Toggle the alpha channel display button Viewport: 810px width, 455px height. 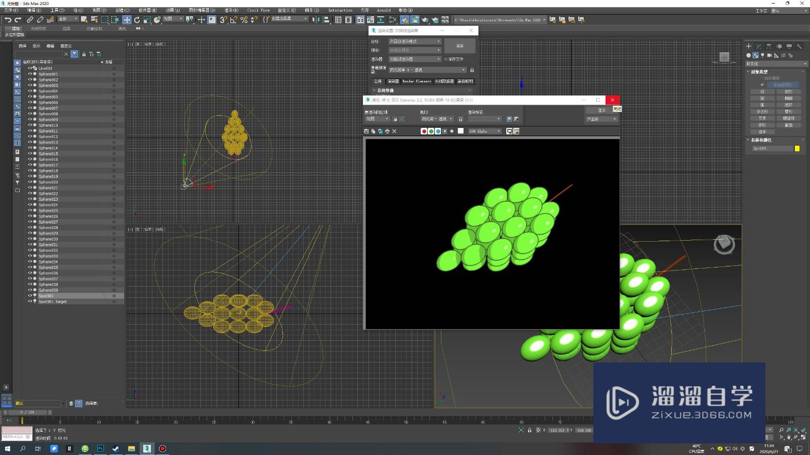click(x=445, y=131)
